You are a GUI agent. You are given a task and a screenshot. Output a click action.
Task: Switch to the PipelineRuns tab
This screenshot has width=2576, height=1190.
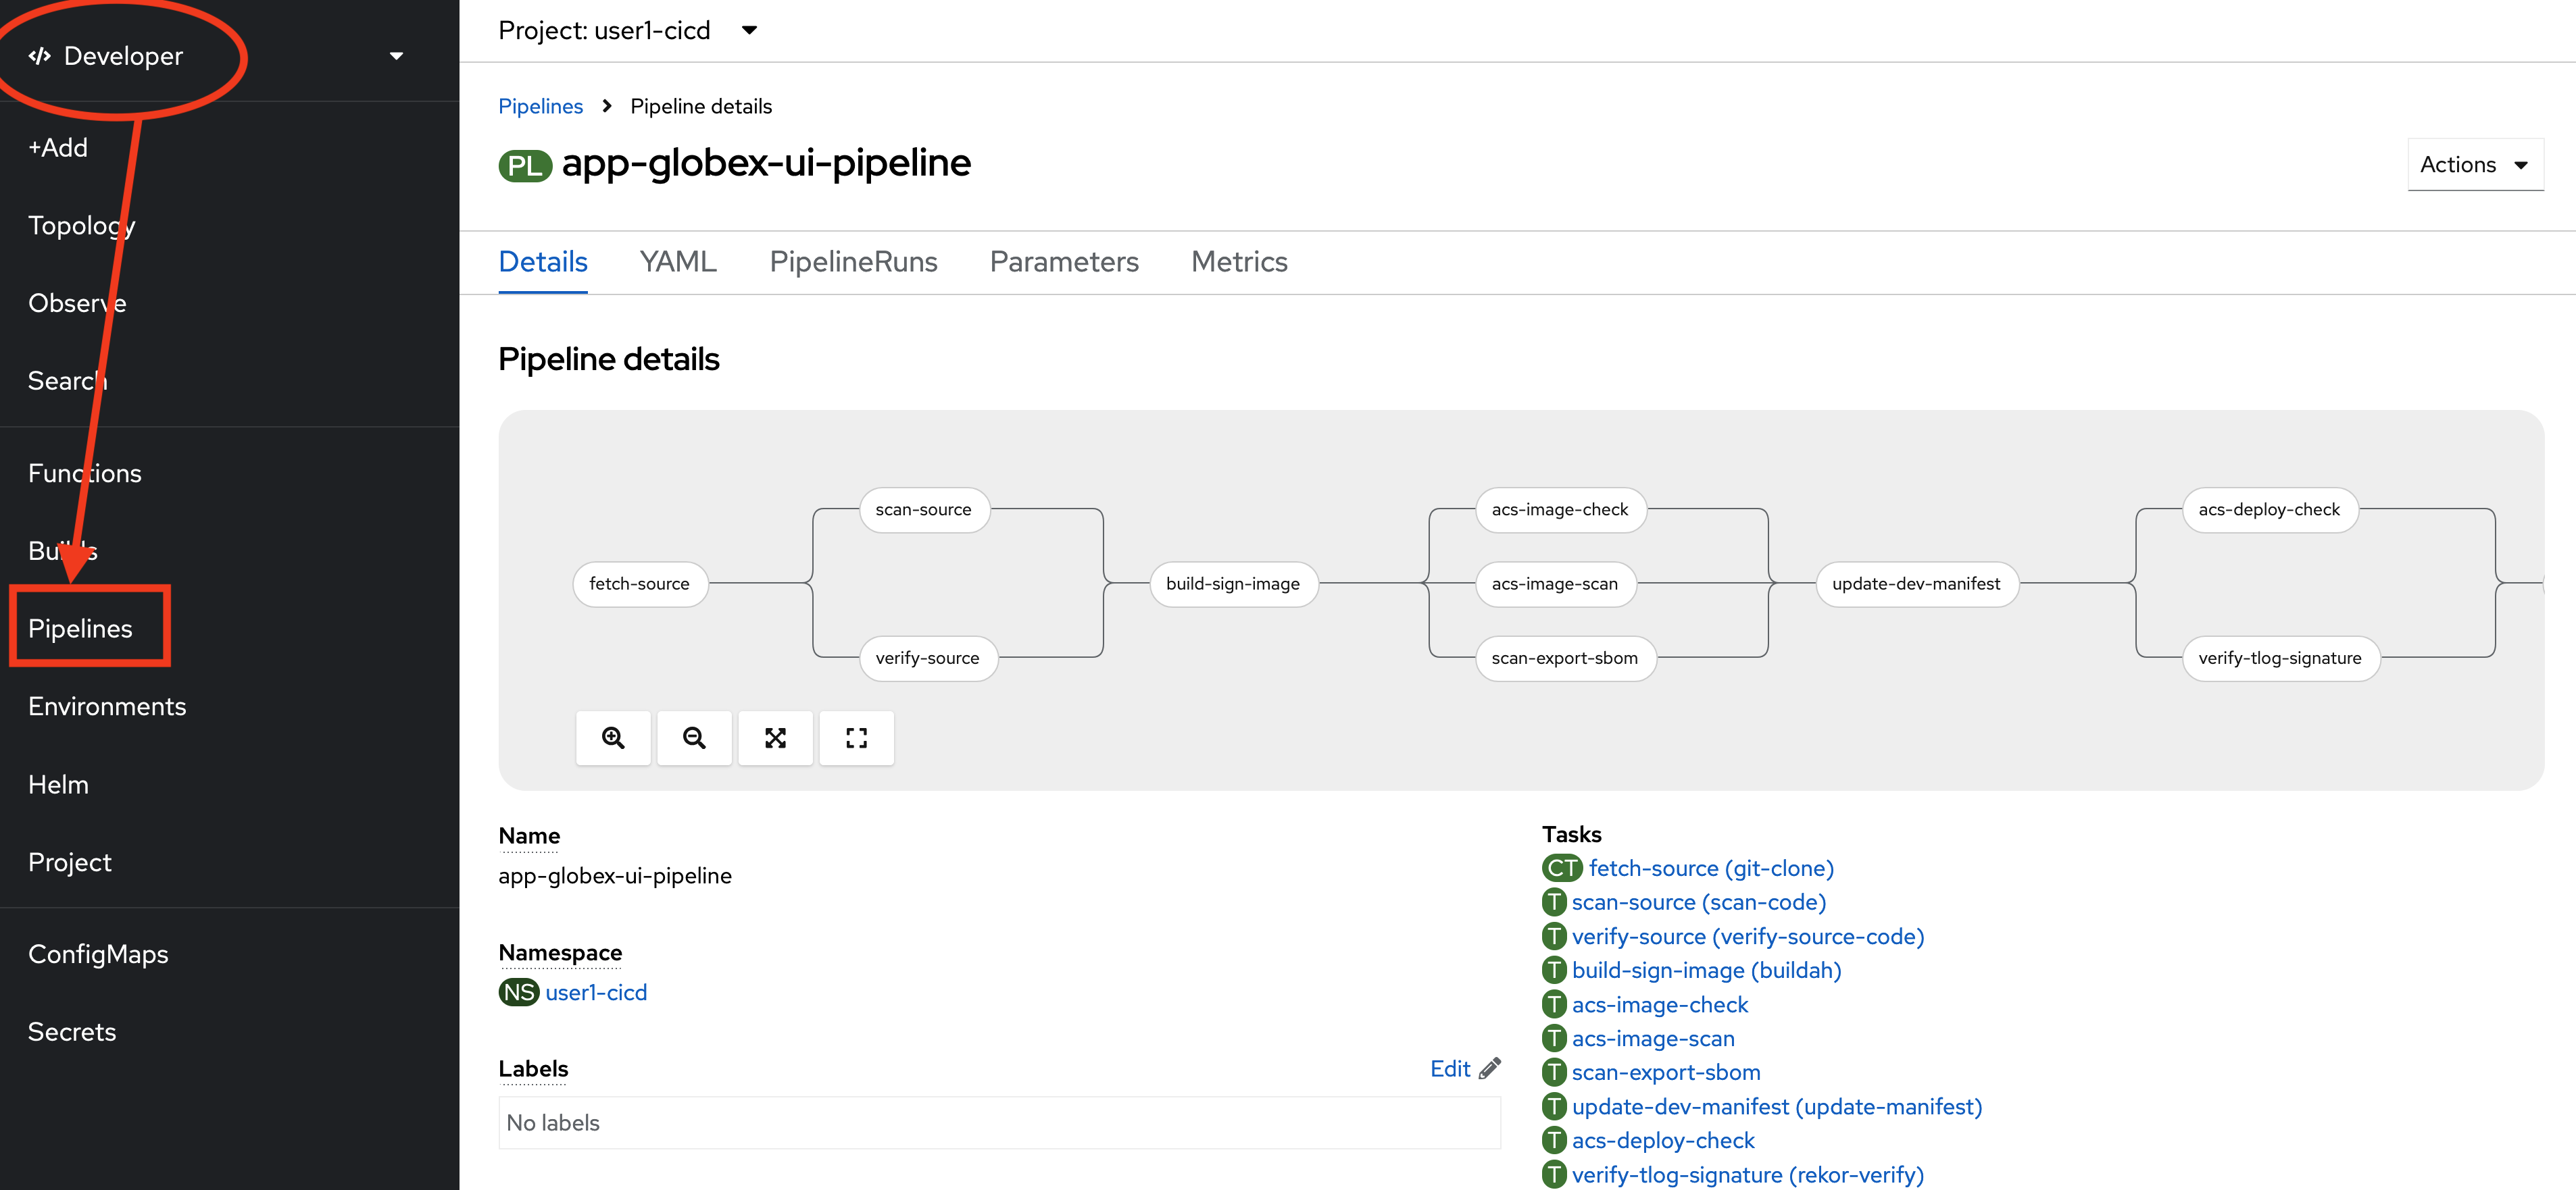tap(853, 262)
